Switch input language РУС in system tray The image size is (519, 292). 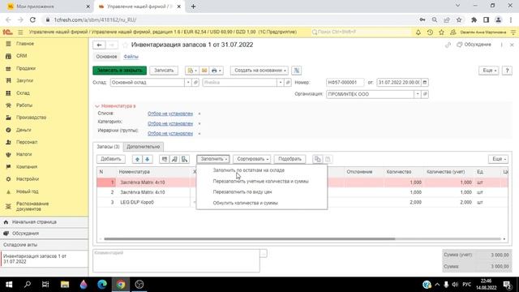click(467, 285)
